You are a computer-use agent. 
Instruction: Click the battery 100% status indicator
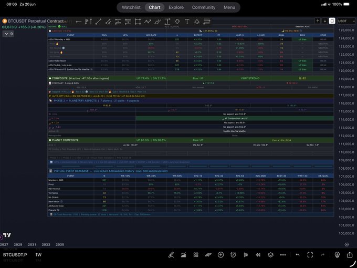point(341,4)
